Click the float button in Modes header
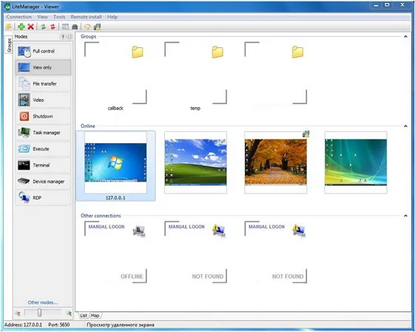415x332 pixels. click(x=70, y=37)
